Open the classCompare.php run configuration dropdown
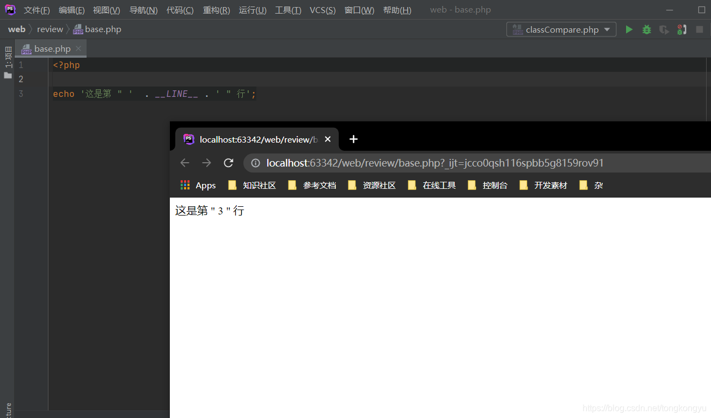This screenshot has width=711, height=418. [x=561, y=29]
